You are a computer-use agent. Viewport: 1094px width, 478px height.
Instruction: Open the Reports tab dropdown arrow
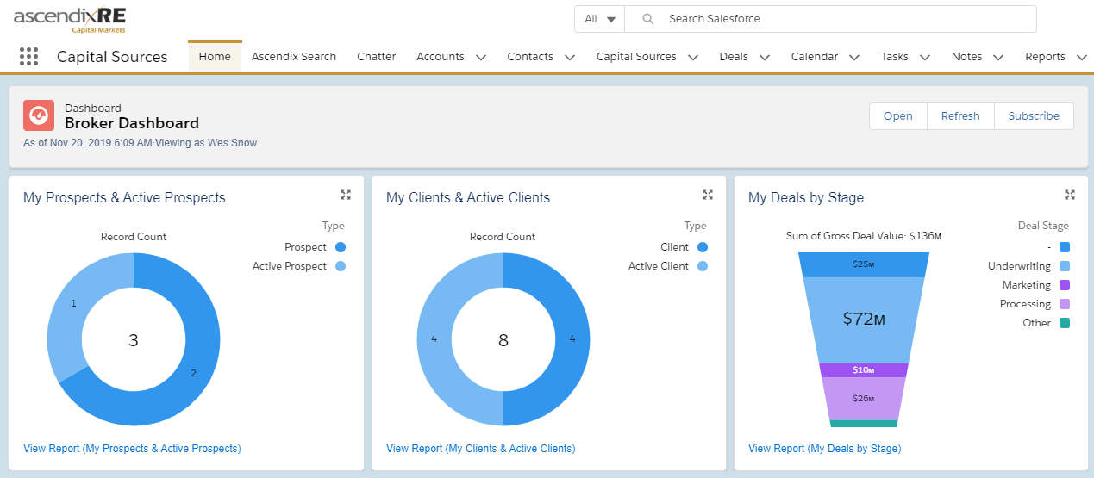click(1082, 58)
